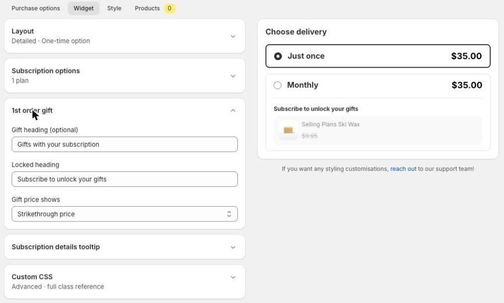Click the 'Detailed · One-time option' subtitle
Image resolution: width=504 pixels, height=303 pixels.
pyautogui.click(x=51, y=41)
